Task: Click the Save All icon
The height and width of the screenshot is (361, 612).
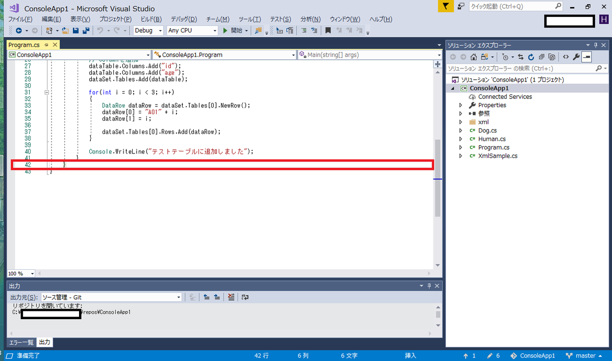Action: (86, 31)
